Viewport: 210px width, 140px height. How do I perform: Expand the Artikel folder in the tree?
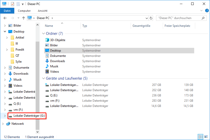pos(7,38)
